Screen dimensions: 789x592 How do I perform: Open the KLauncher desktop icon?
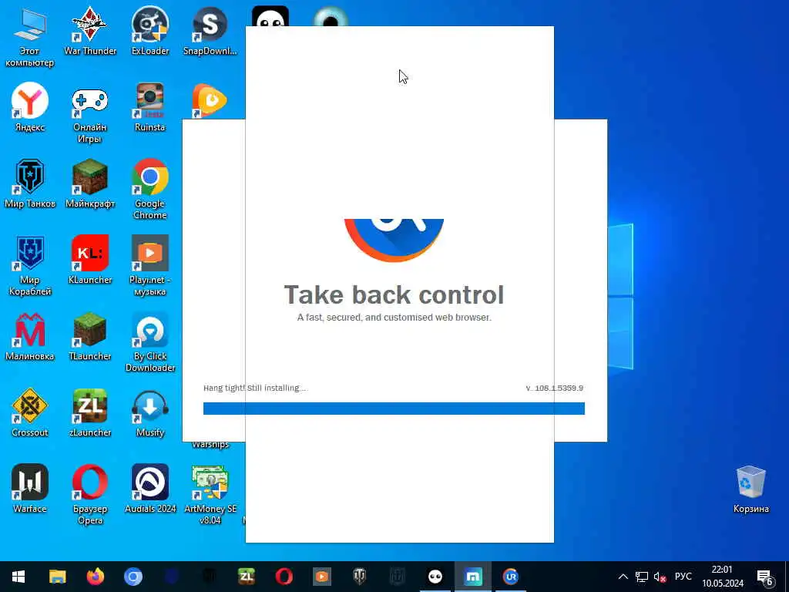pos(90,261)
